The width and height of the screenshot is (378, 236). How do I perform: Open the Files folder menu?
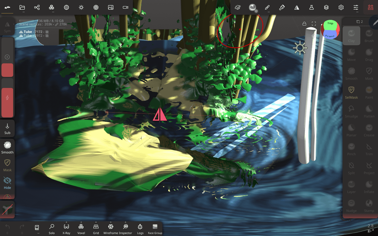point(22,7)
